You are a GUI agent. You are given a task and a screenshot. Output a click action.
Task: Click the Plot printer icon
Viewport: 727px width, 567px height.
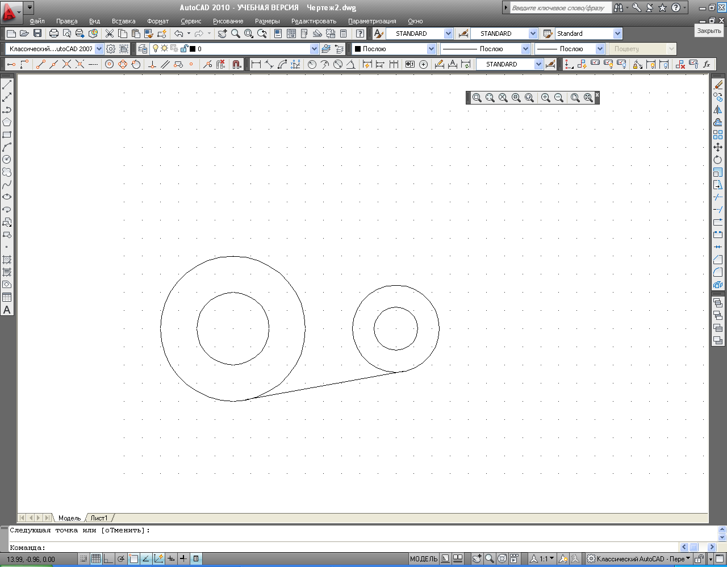pos(54,34)
